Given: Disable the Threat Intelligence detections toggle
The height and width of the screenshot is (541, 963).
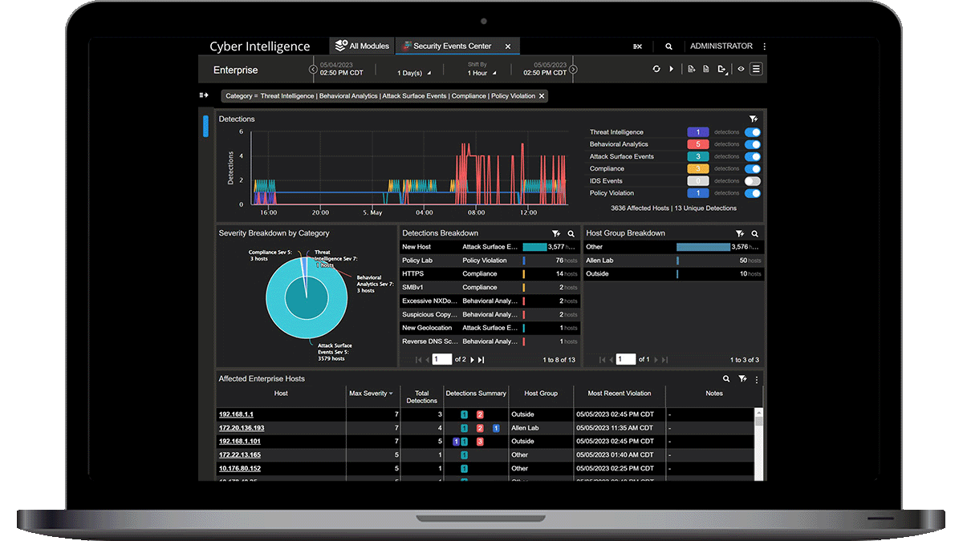Looking at the screenshot, I should pyautogui.click(x=753, y=132).
